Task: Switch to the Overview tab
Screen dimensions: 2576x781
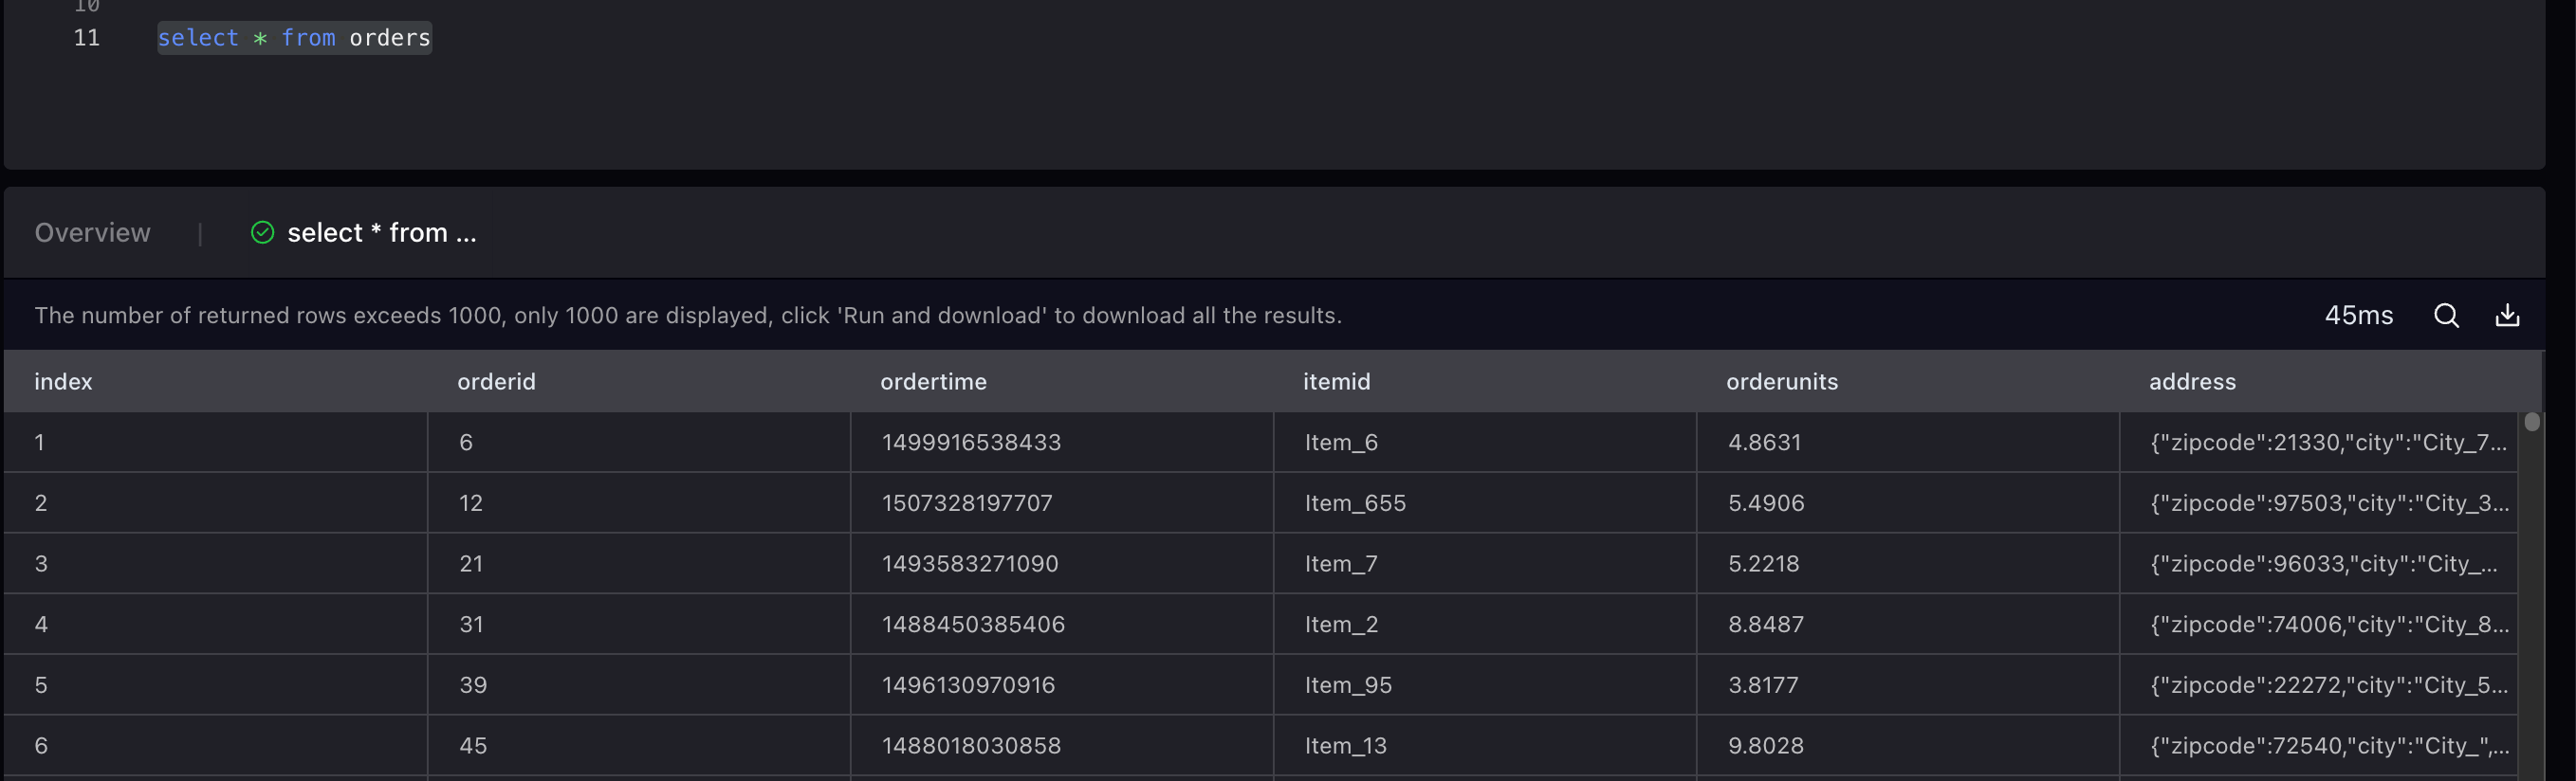Action: 92,233
